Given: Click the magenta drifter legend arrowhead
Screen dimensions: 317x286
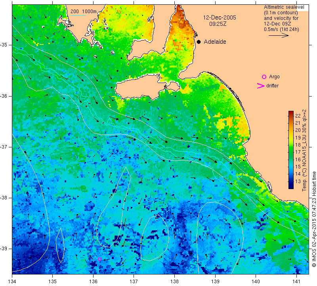Looking at the screenshot, I should click(261, 86).
